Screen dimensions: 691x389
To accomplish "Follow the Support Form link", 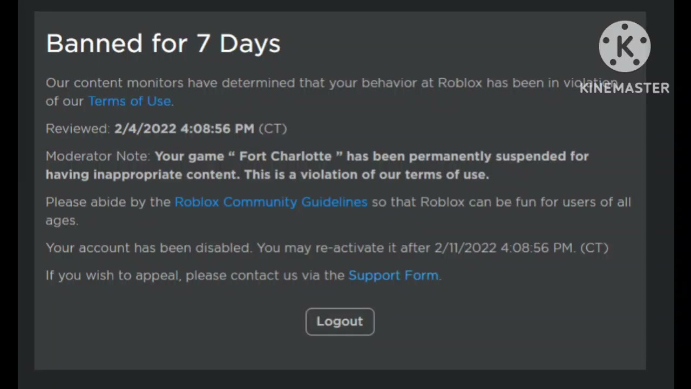I will click(x=394, y=275).
